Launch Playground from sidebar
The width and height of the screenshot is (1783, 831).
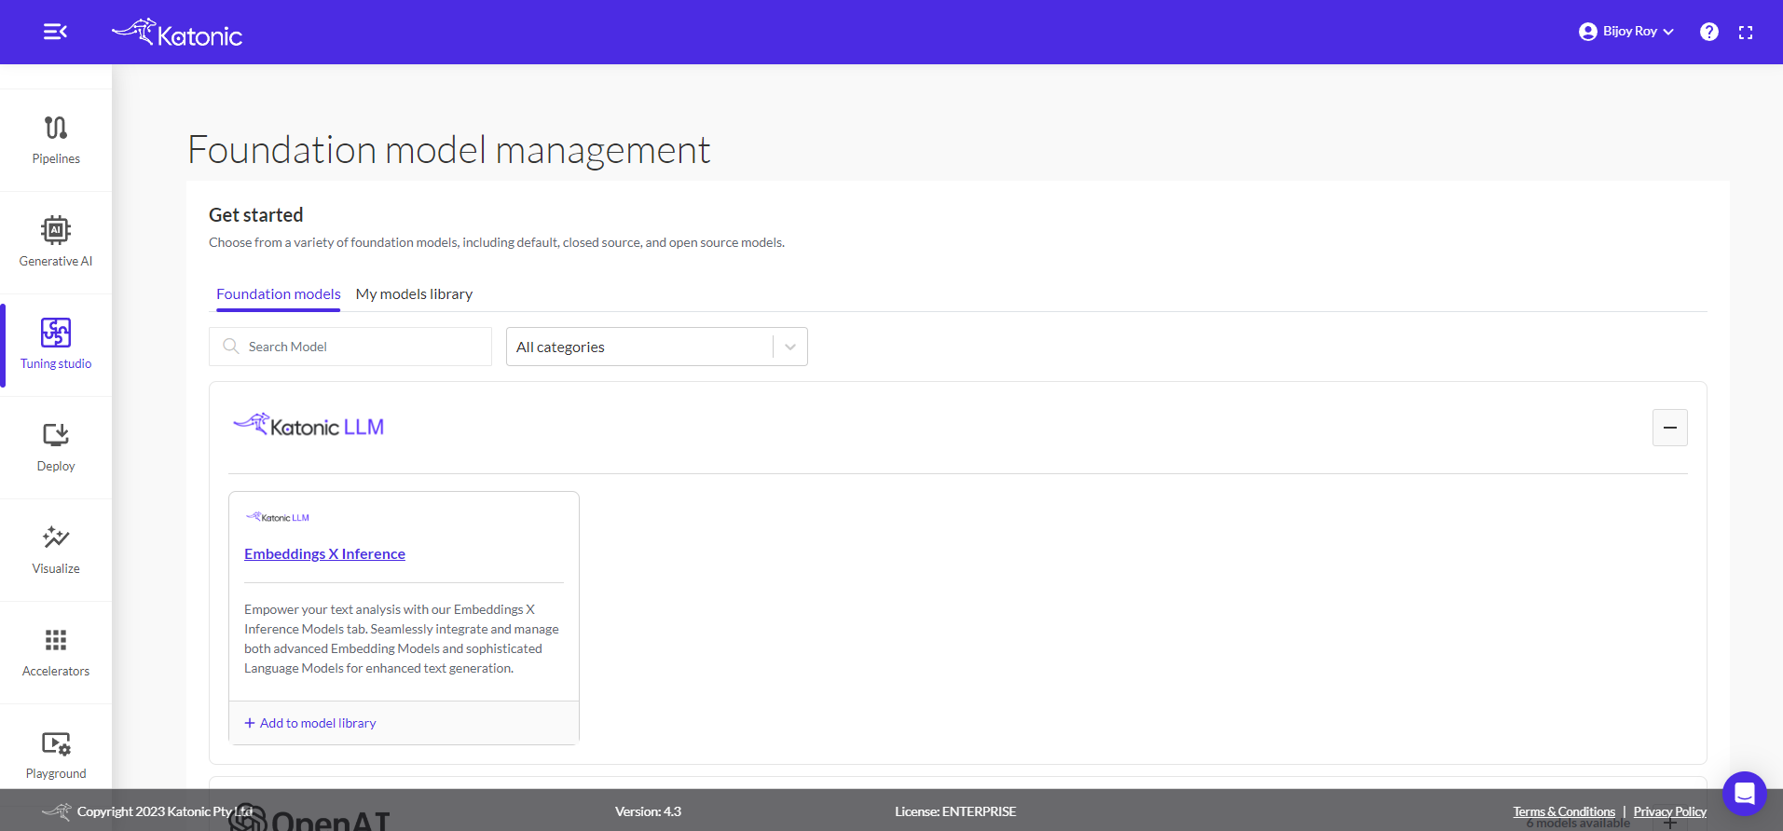[56, 756]
